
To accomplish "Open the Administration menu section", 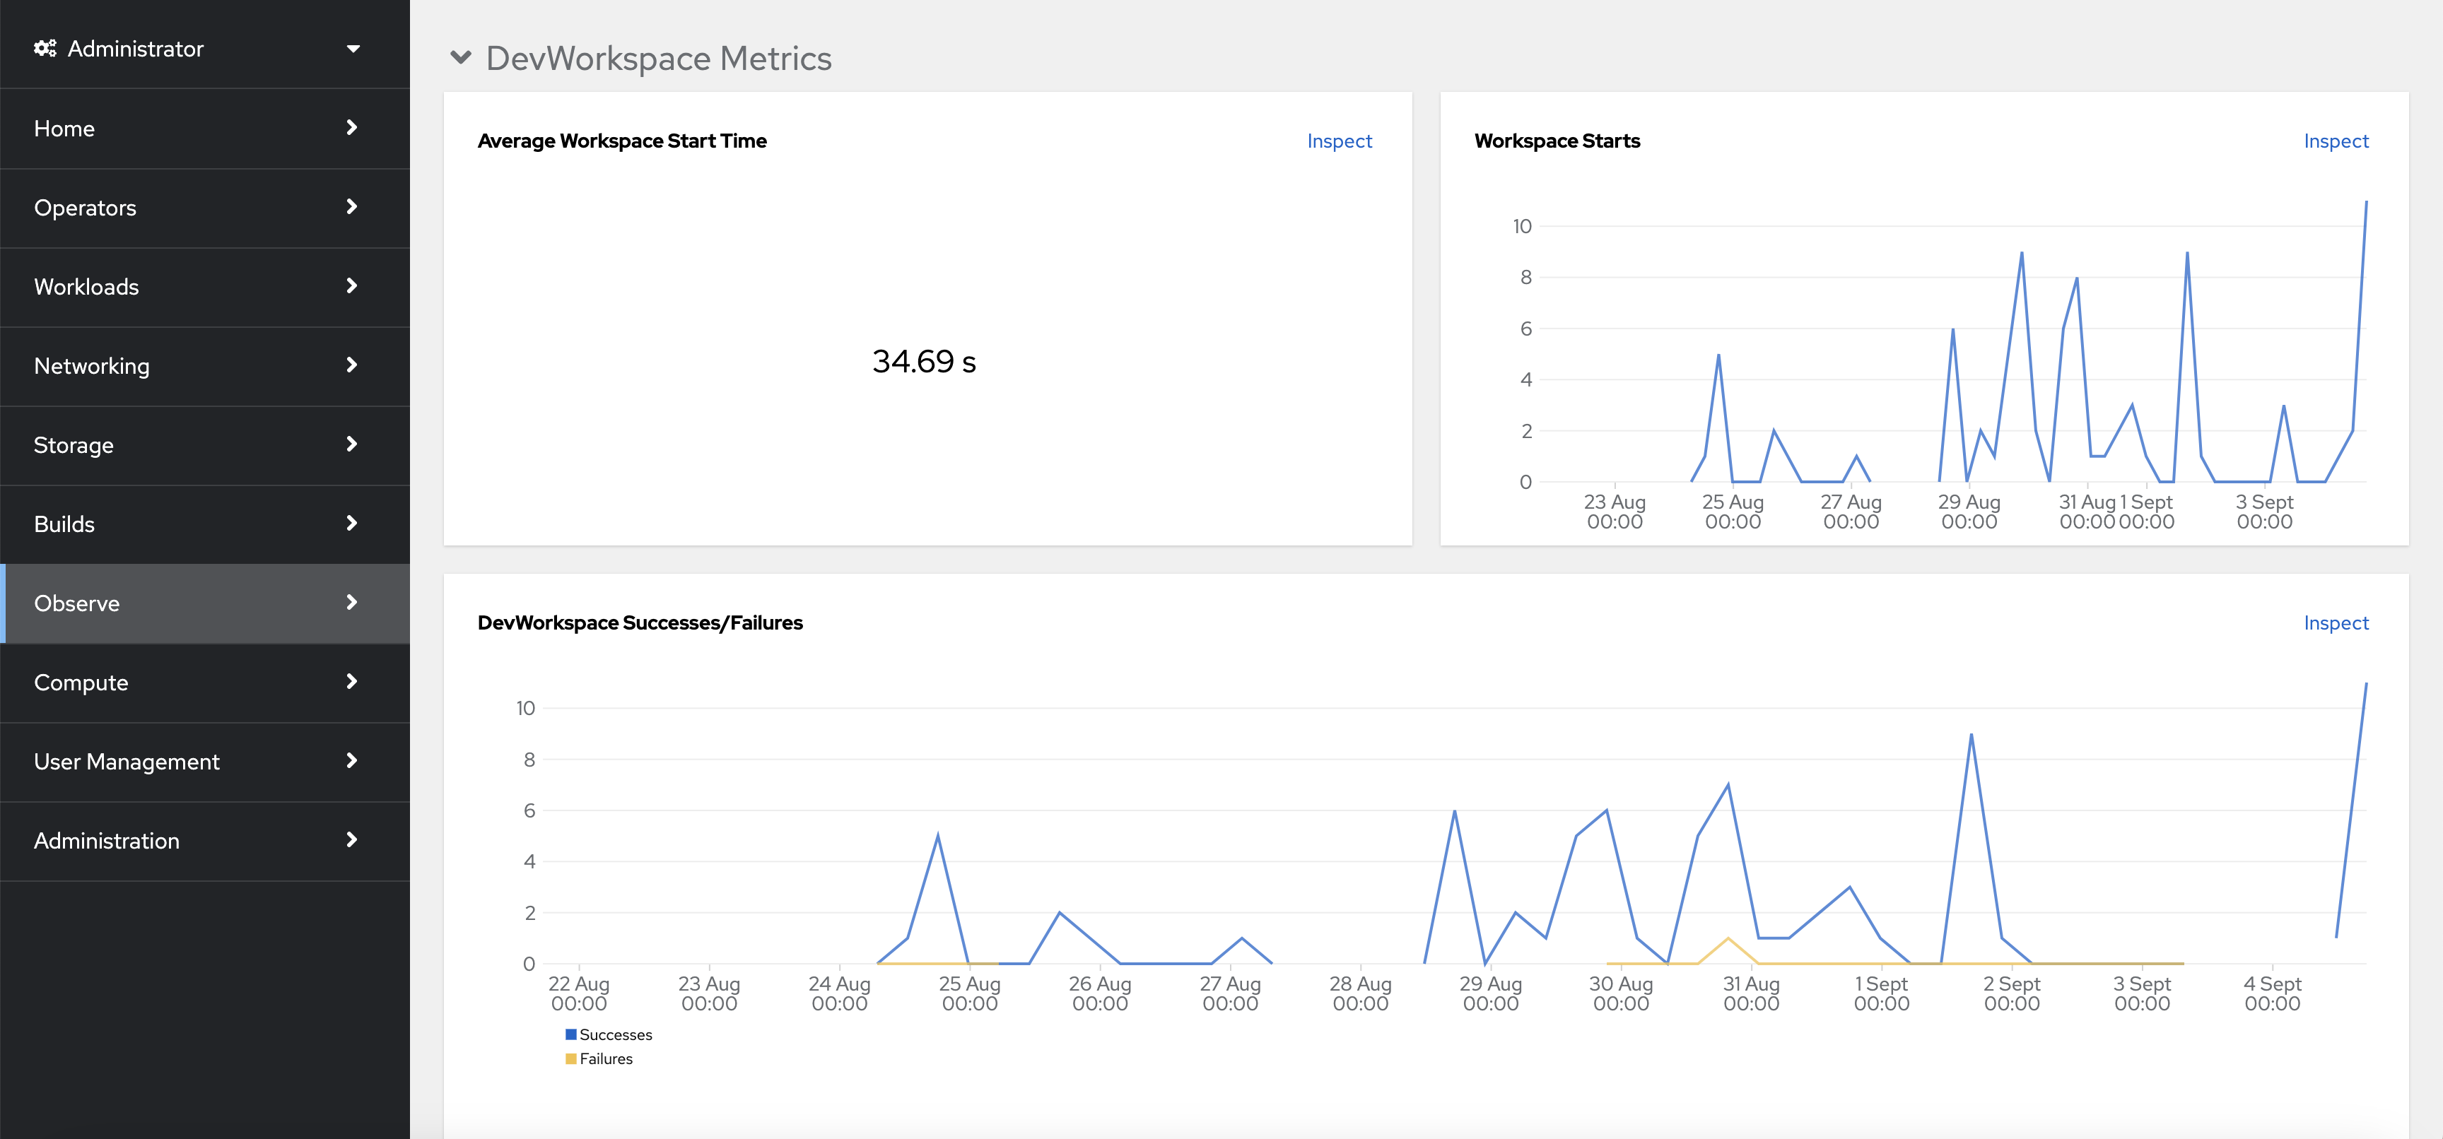I will 106,841.
